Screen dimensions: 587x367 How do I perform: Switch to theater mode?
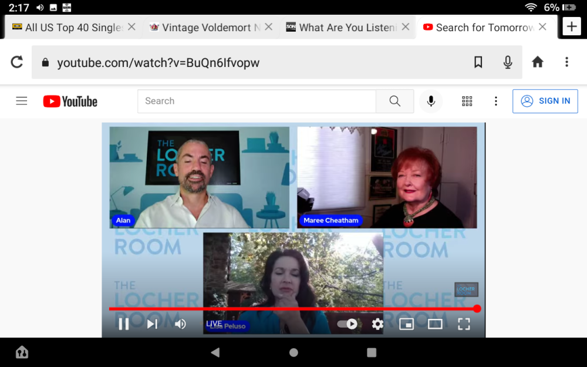click(435, 324)
